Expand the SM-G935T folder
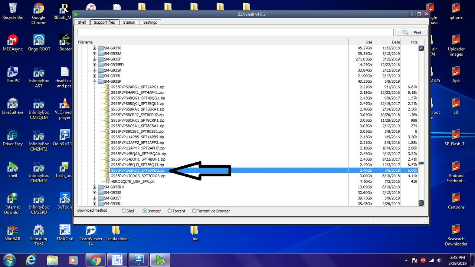 click(x=94, y=198)
